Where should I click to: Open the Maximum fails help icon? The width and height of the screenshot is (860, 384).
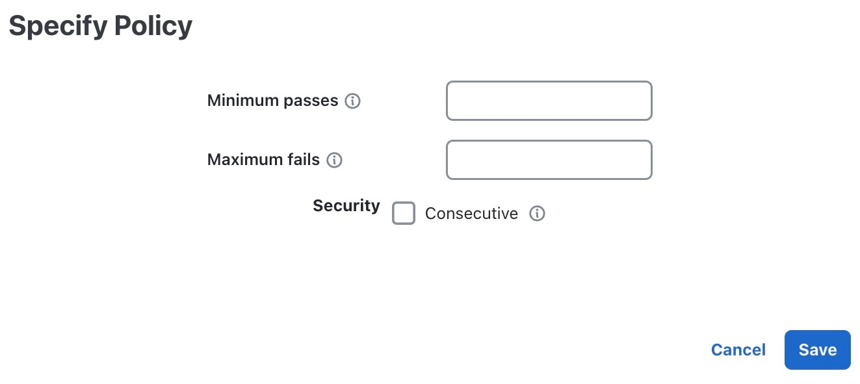pyautogui.click(x=334, y=160)
